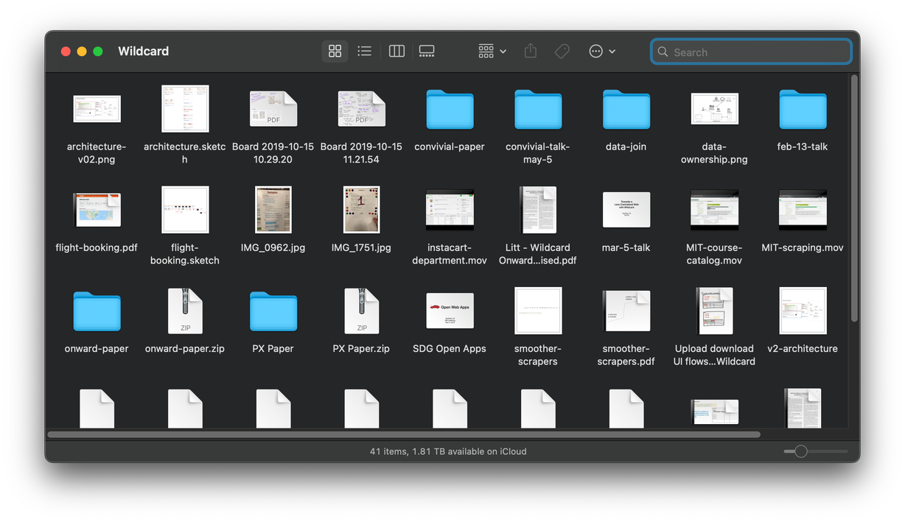Screen dimensions: 905x522
Task: Select the MIT-scraping.mov video
Action: tap(803, 209)
